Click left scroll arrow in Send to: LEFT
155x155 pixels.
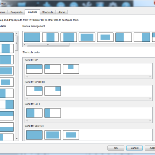pos(27,121)
